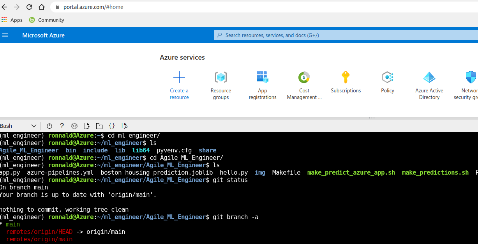The width and height of the screenshot is (478, 244).
Task: Click the browser forward arrow
Action: tap(17, 7)
